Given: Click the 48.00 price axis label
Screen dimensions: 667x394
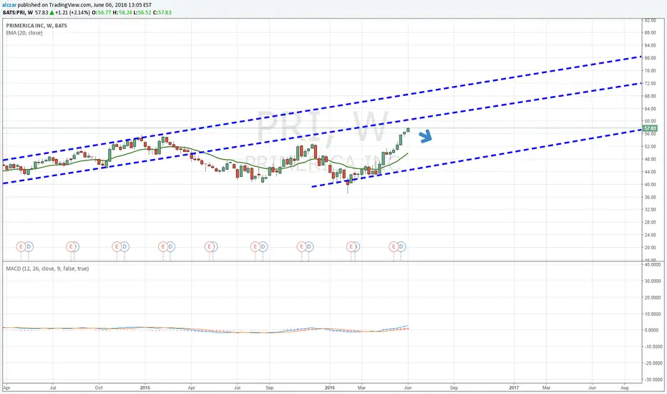Looking at the screenshot, I should tap(650, 159).
